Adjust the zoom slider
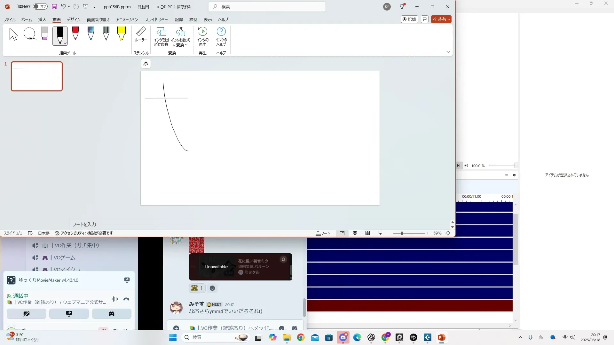The image size is (614, 345). (x=402, y=233)
